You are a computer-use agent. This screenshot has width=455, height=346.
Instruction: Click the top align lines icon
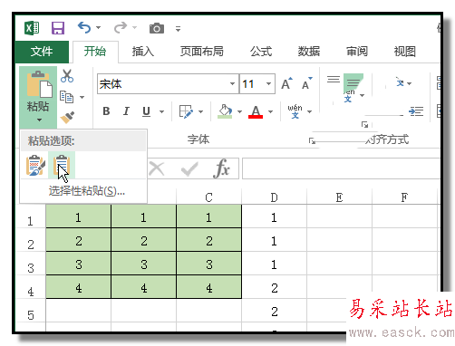(334, 80)
